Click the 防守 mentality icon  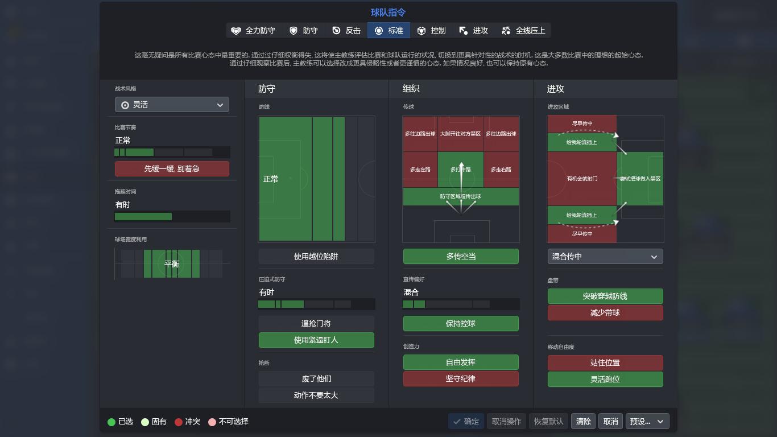click(293, 30)
